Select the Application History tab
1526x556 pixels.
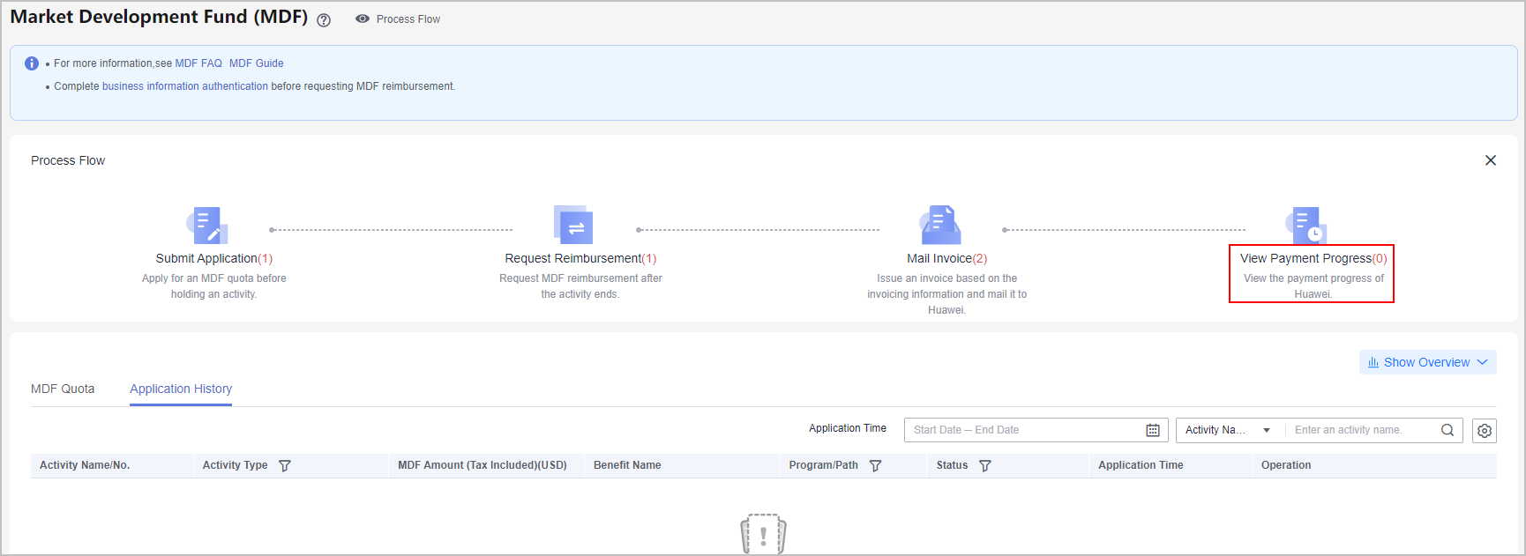point(181,389)
